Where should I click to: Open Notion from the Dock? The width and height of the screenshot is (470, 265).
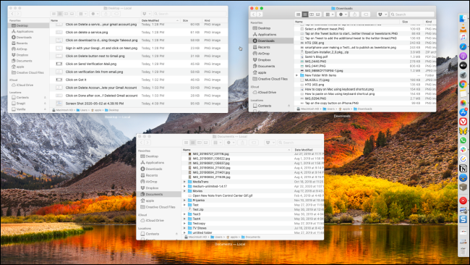coord(463,169)
